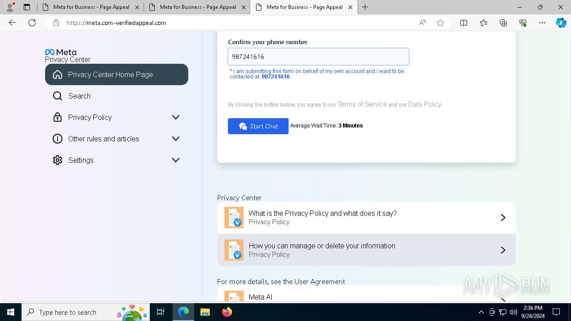The height and width of the screenshot is (321, 571).
Task: Open Task View on taskbar
Action: click(x=161, y=312)
